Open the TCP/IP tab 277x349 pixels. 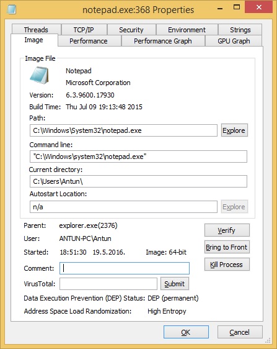click(84, 30)
